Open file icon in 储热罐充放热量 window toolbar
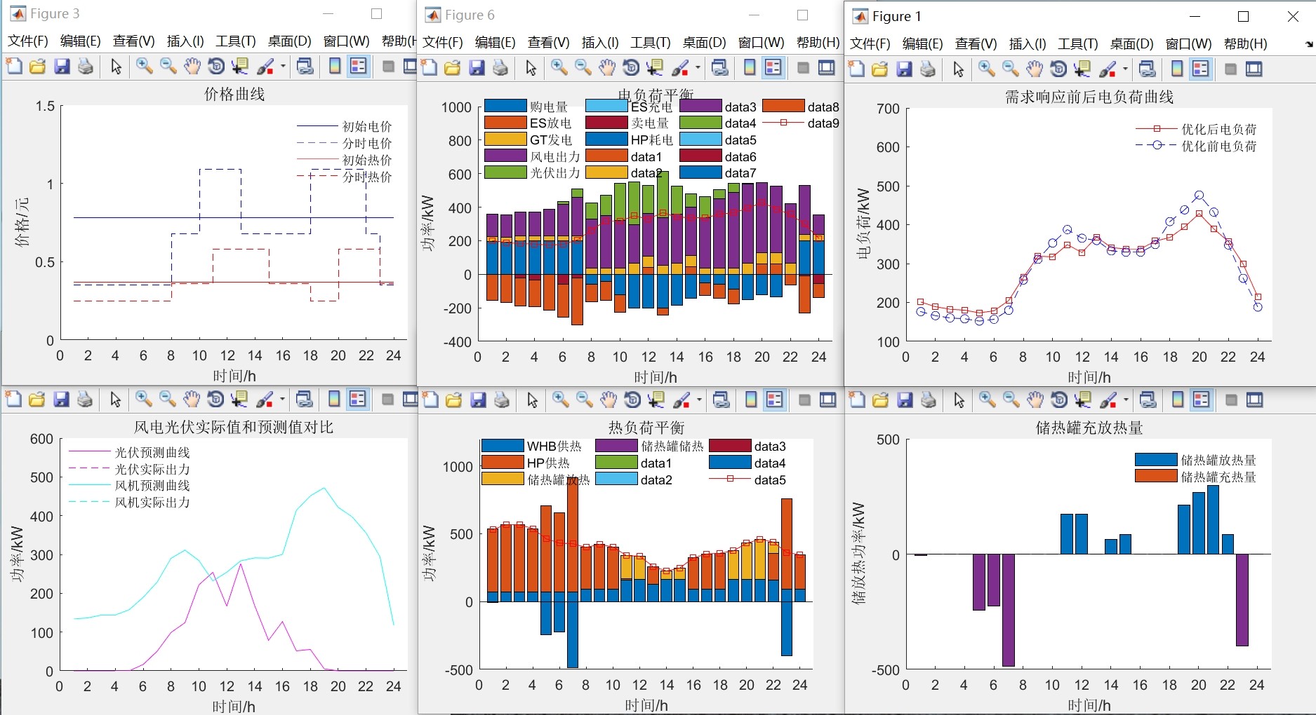The image size is (1316, 715). click(x=880, y=400)
